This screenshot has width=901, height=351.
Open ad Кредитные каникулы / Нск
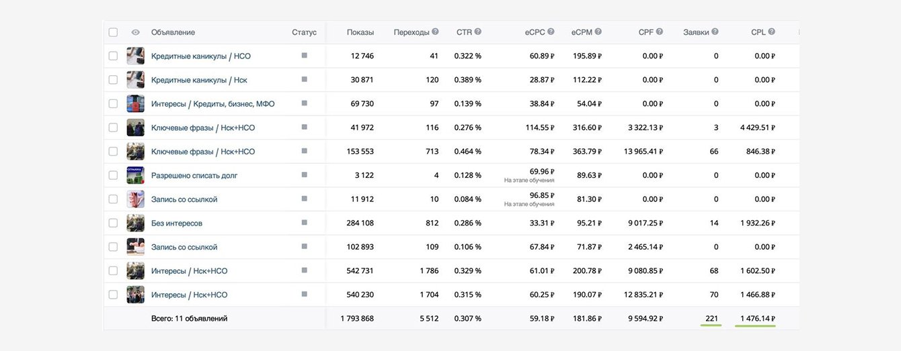199,80
